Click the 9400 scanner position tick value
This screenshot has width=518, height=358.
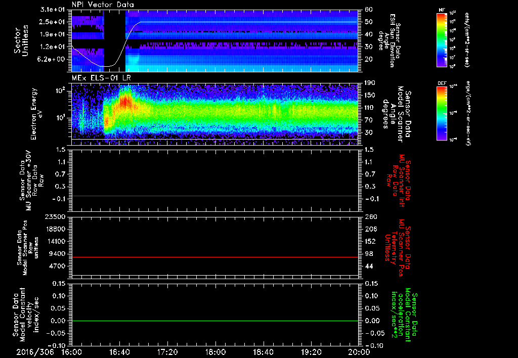pos(58,254)
